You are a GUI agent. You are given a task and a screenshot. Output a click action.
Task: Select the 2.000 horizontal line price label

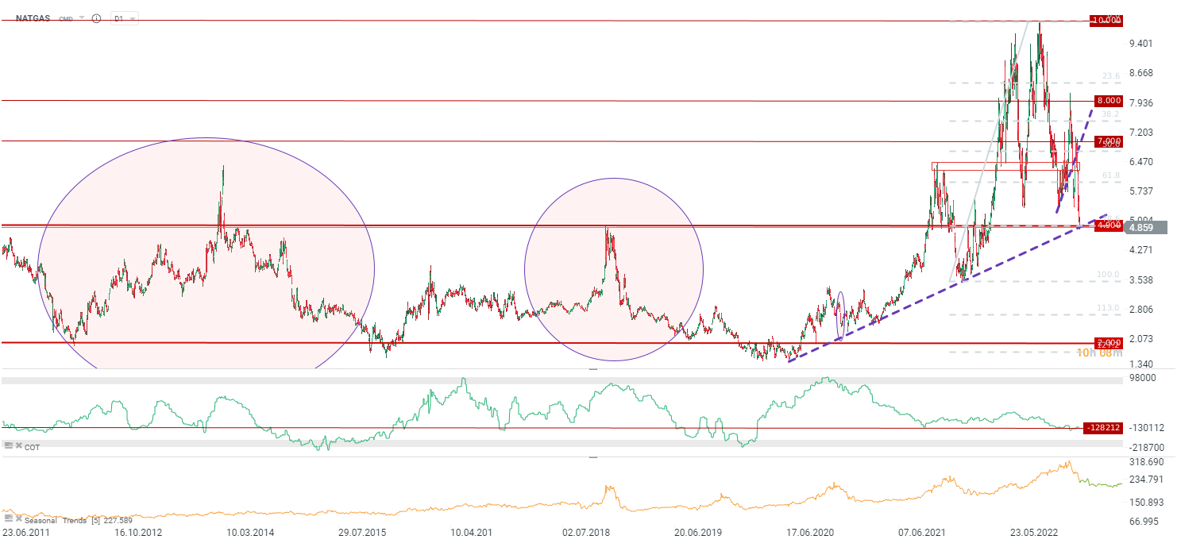pyautogui.click(x=1107, y=343)
